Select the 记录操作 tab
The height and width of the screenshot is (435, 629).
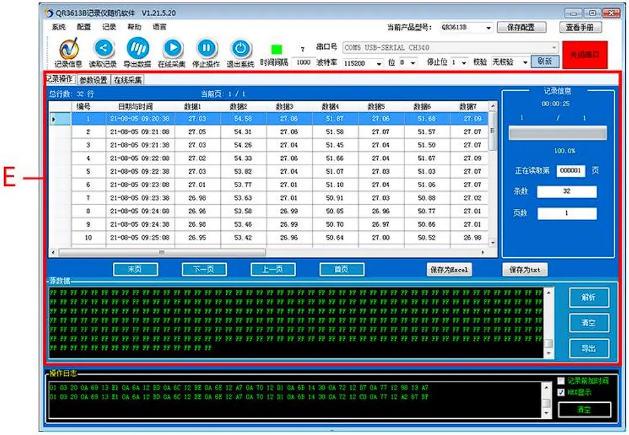point(60,79)
